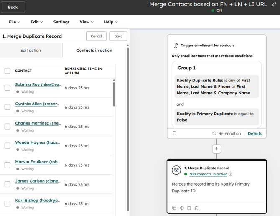
Task: Open Marvin Faulkner contact link
Action: [38, 162]
